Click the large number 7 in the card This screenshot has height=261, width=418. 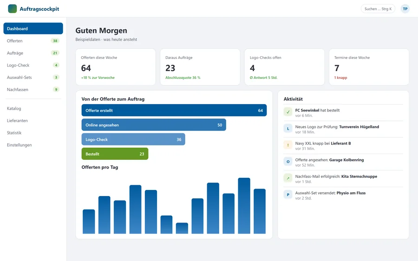(337, 68)
